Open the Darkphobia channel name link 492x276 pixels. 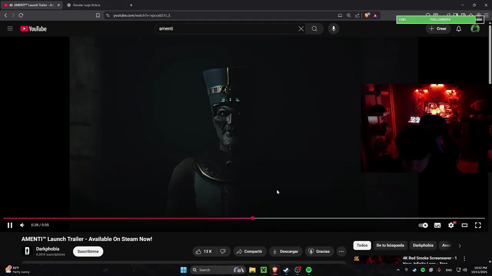48,249
